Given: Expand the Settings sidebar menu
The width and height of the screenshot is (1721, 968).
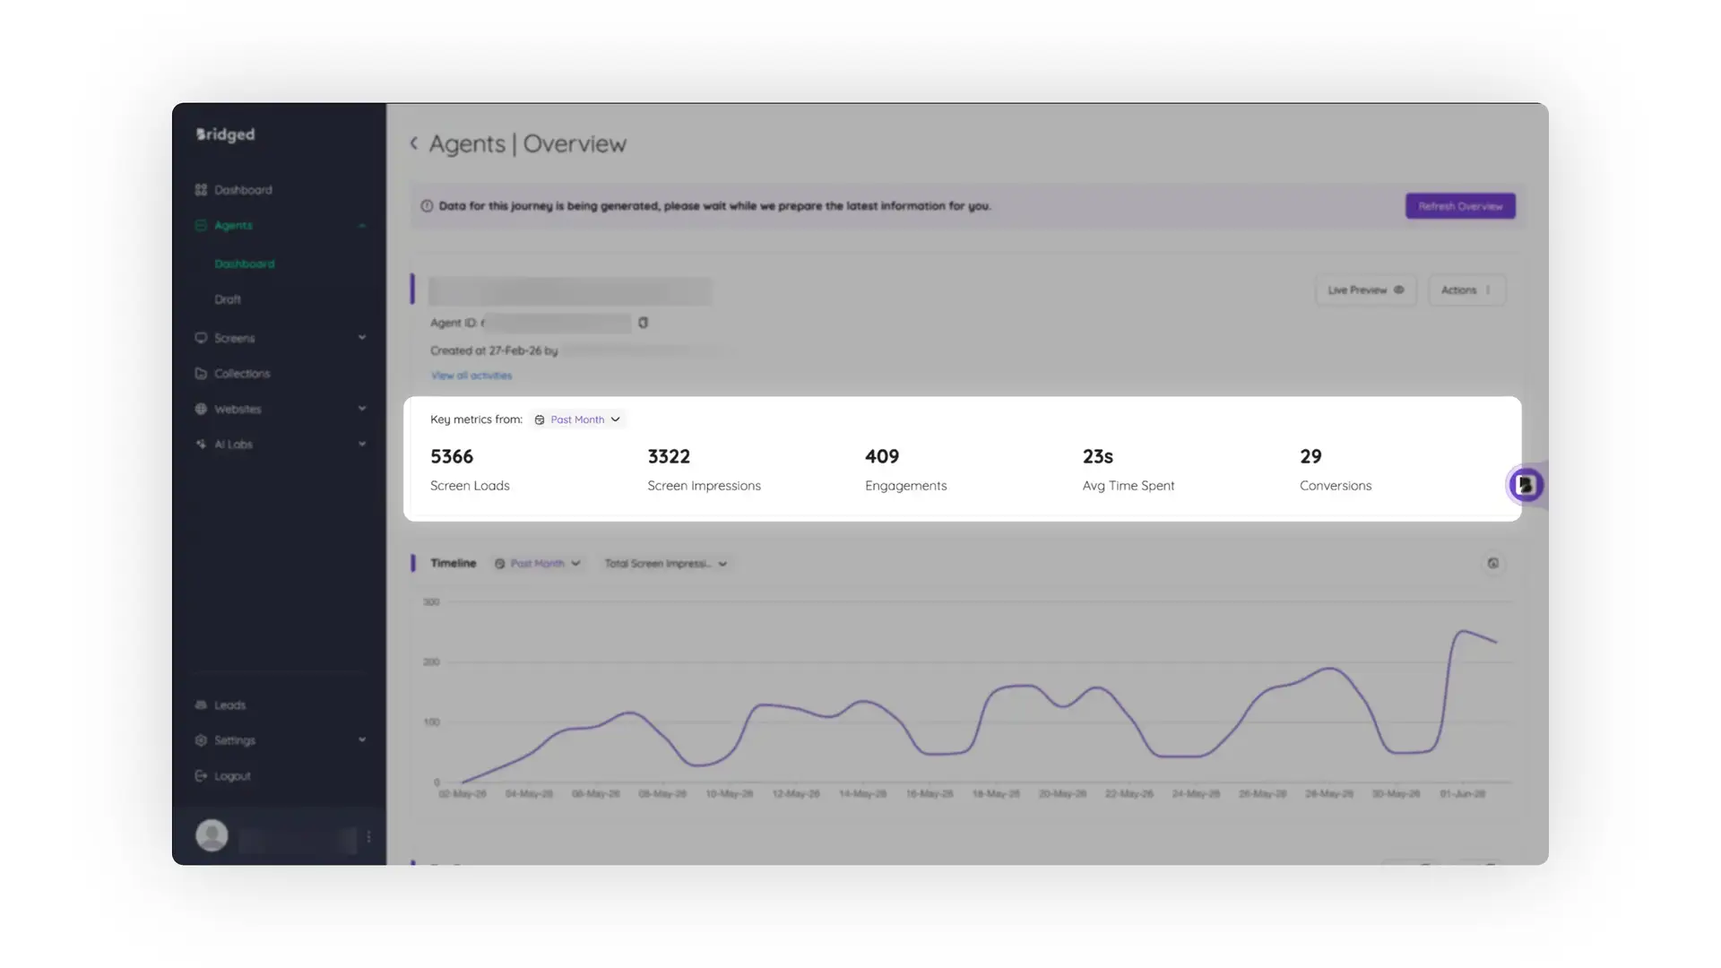Looking at the screenshot, I should [362, 740].
